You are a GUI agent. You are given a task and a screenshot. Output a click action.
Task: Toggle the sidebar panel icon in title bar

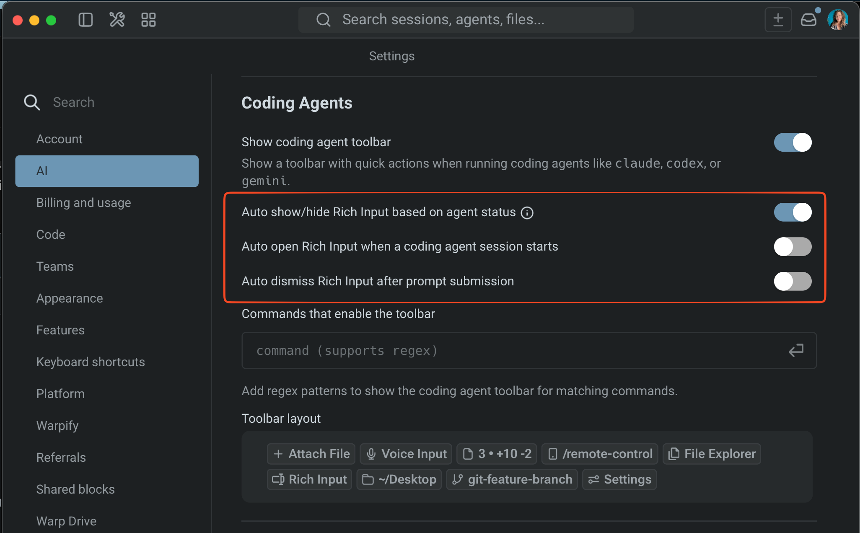(x=85, y=19)
